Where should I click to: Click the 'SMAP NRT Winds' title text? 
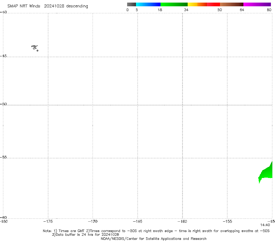[x=24, y=6]
